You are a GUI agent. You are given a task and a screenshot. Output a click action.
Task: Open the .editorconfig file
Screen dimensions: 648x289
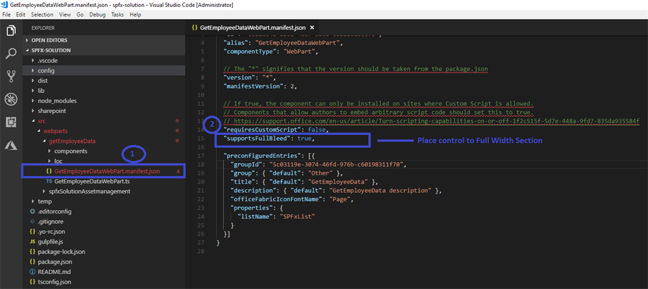tap(103, 211)
